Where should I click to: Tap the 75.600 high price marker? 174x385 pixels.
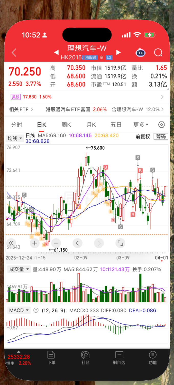(x=95, y=148)
